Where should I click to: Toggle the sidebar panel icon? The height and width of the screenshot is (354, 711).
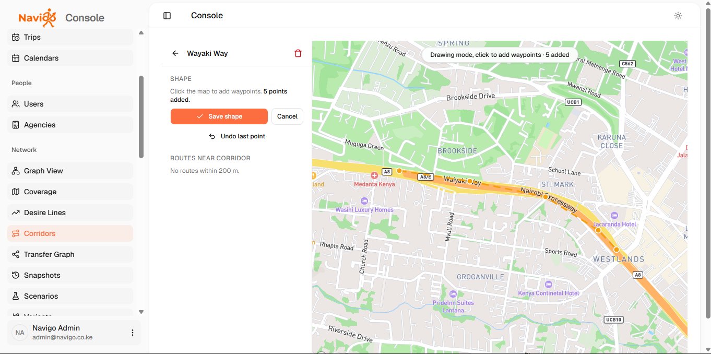pyautogui.click(x=167, y=16)
